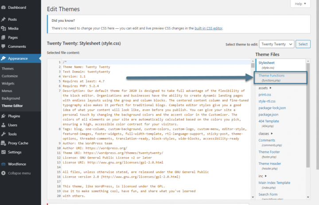This screenshot has width=319, height=205.
Task: Click code line 9 Author text
Action: (87, 143)
